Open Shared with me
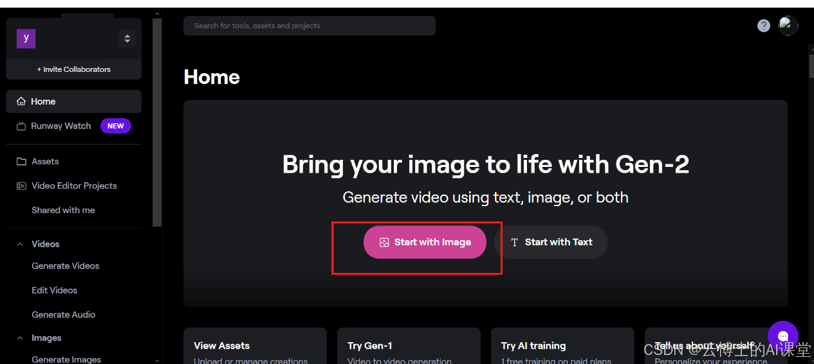Screen dimensions: 814x364 point(63,210)
